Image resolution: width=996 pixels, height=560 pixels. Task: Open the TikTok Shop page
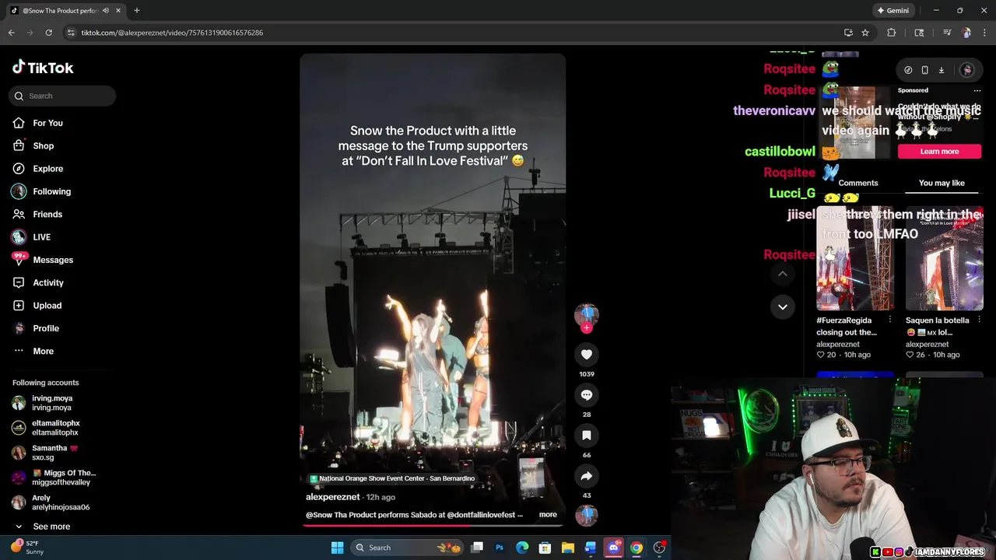coord(33,145)
